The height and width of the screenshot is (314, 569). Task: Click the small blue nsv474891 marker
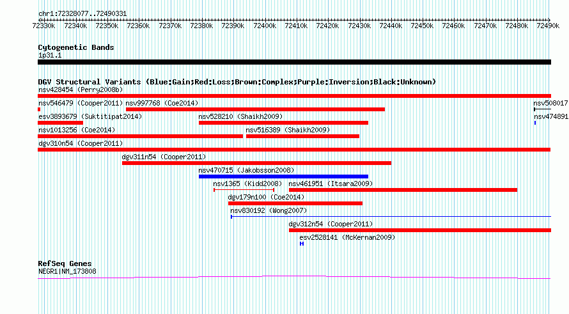click(535, 123)
